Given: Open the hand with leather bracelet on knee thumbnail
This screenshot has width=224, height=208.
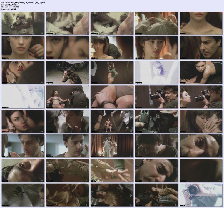Looking at the screenshot, I should 112,97.
